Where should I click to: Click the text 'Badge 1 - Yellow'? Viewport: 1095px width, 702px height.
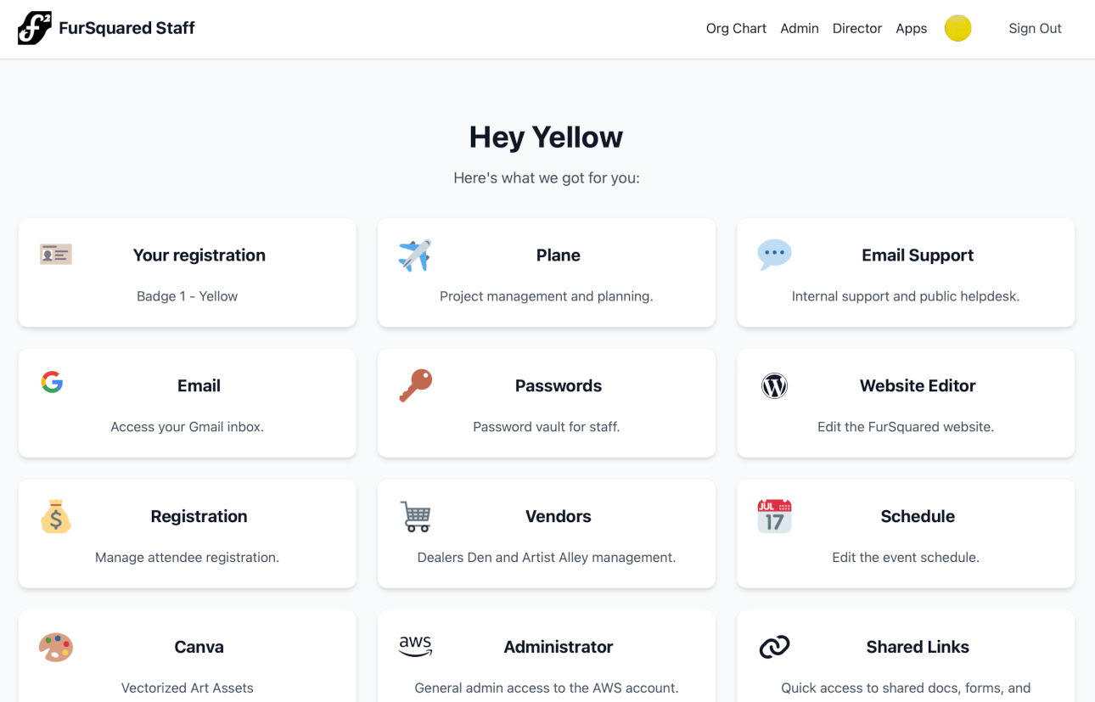pyautogui.click(x=187, y=296)
